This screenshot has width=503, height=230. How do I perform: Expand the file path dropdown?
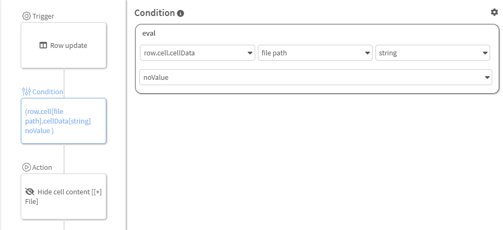[x=315, y=53]
